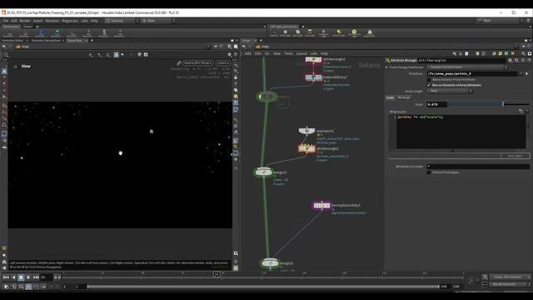Open the network editor Add menu
The image size is (533, 300).
(x=248, y=53)
